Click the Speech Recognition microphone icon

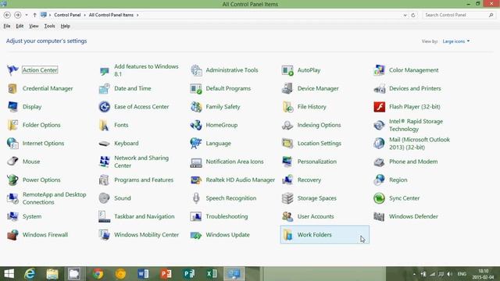pyautogui.click(x=196, y=198)
